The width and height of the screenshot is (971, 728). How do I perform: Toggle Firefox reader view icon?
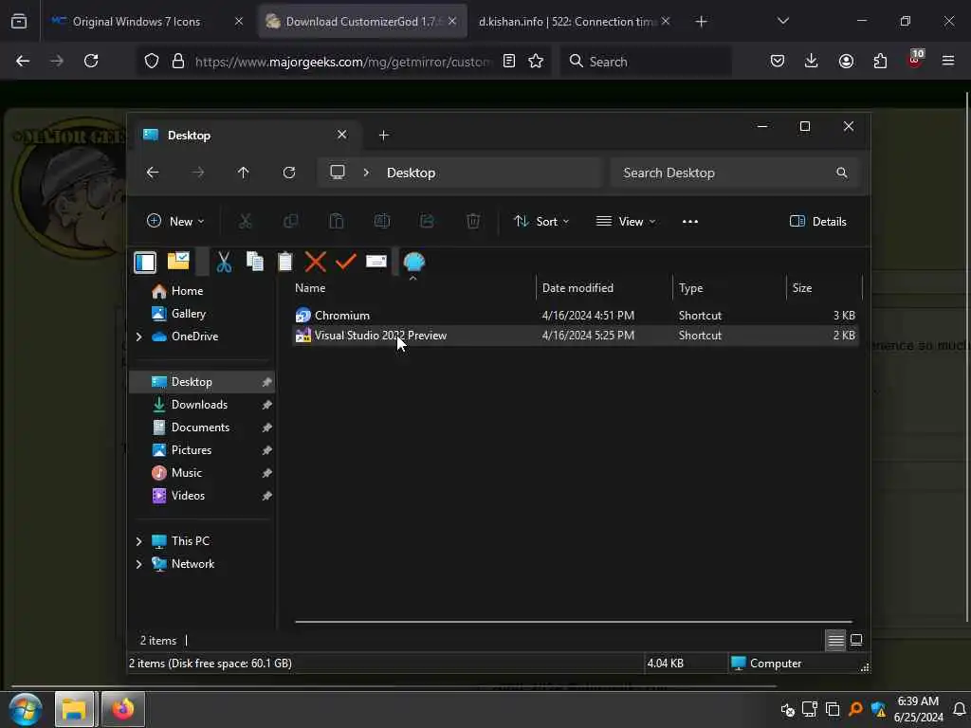(x=509, y=61)
